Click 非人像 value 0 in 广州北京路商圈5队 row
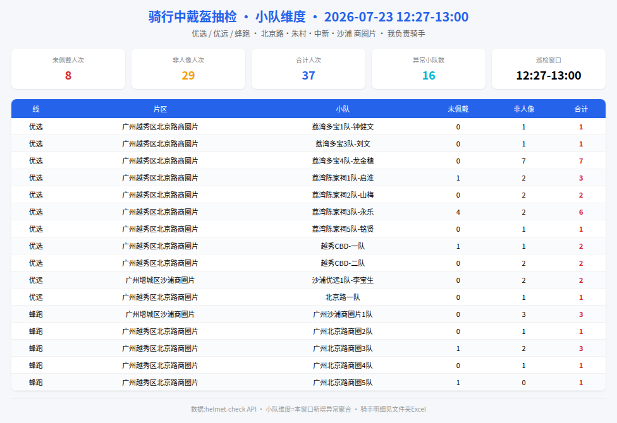617x423 pixels. 523,383
